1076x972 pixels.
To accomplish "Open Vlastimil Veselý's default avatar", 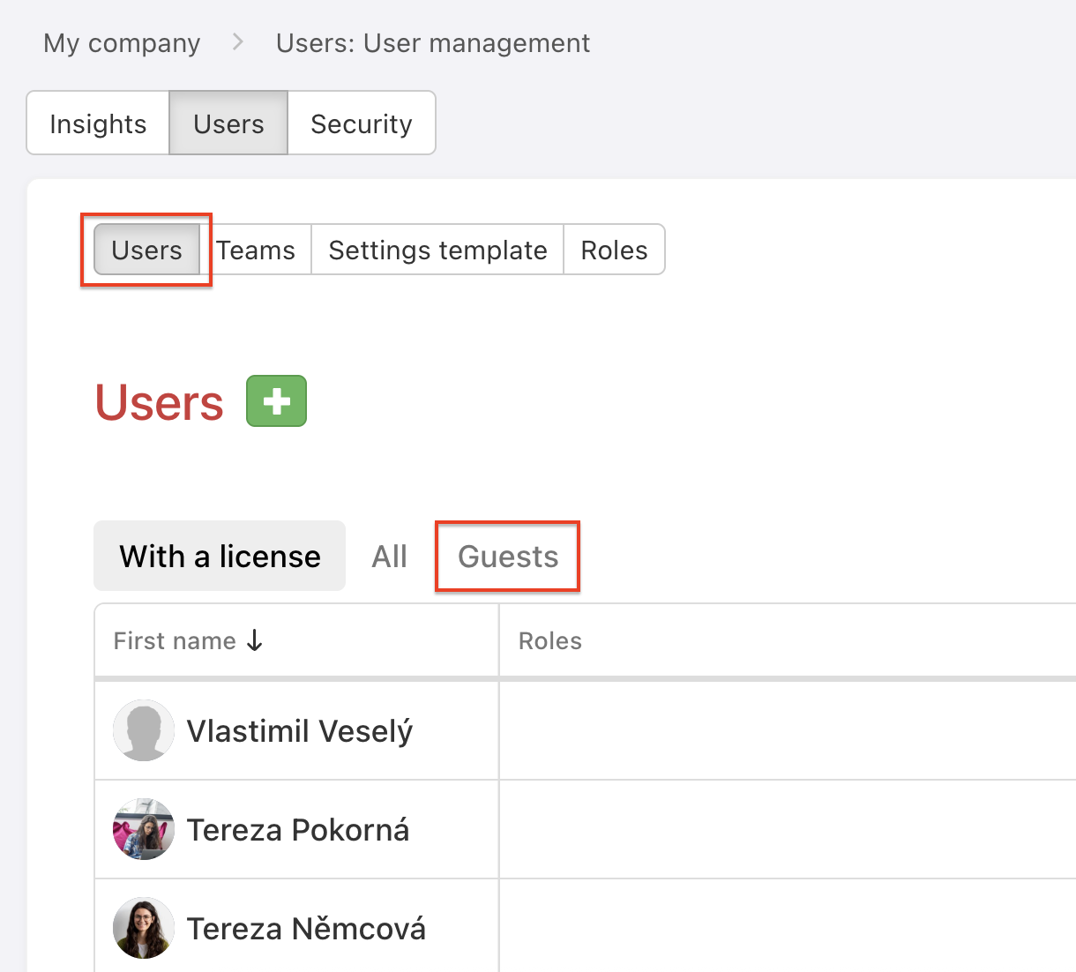I will point(144,730).
